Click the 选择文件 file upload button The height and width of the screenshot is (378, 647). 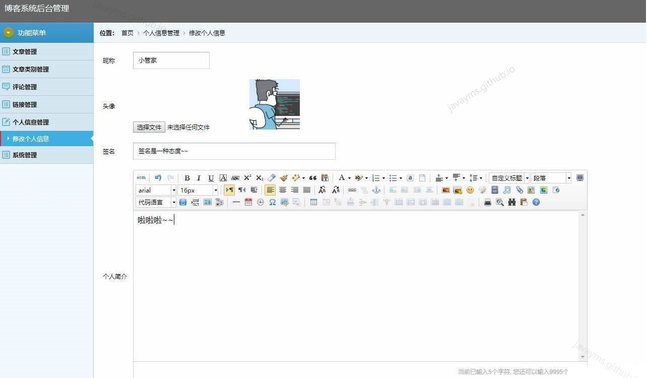(x=149, y=127)
